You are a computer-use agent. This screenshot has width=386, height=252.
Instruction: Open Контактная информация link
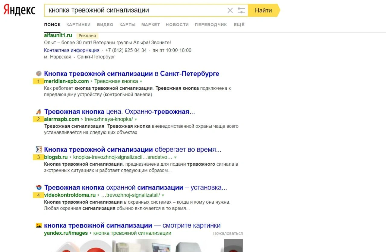click(71, 50)
